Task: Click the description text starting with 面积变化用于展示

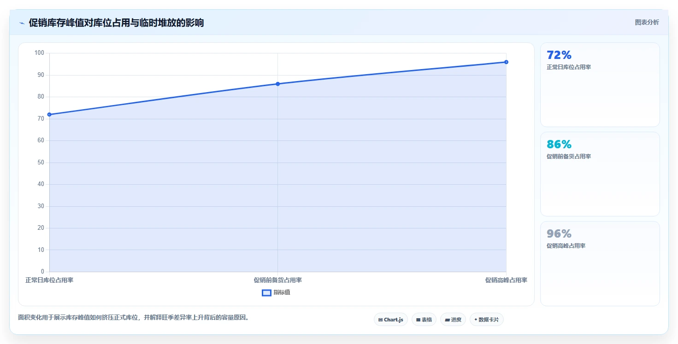Action: tap(134, 318)
